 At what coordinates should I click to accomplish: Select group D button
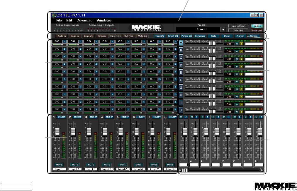click(181, 66)
